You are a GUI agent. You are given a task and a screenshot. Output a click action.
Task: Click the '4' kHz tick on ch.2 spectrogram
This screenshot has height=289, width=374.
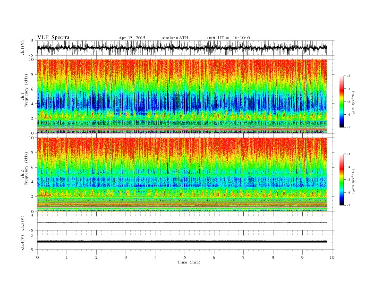(x=33, y=182)
